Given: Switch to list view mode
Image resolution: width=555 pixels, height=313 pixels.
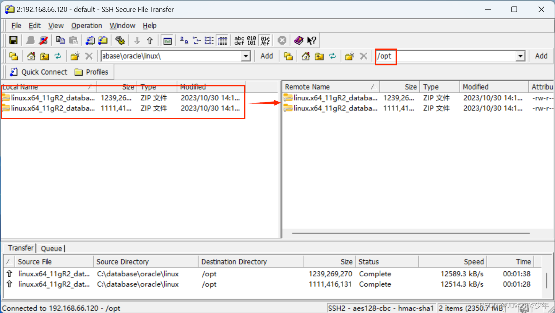Looking at the screenshot, I should pos(209,40).
